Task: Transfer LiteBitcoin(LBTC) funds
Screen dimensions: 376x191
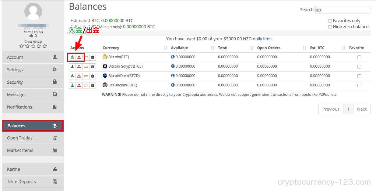Action: click(x=86, y=85)
